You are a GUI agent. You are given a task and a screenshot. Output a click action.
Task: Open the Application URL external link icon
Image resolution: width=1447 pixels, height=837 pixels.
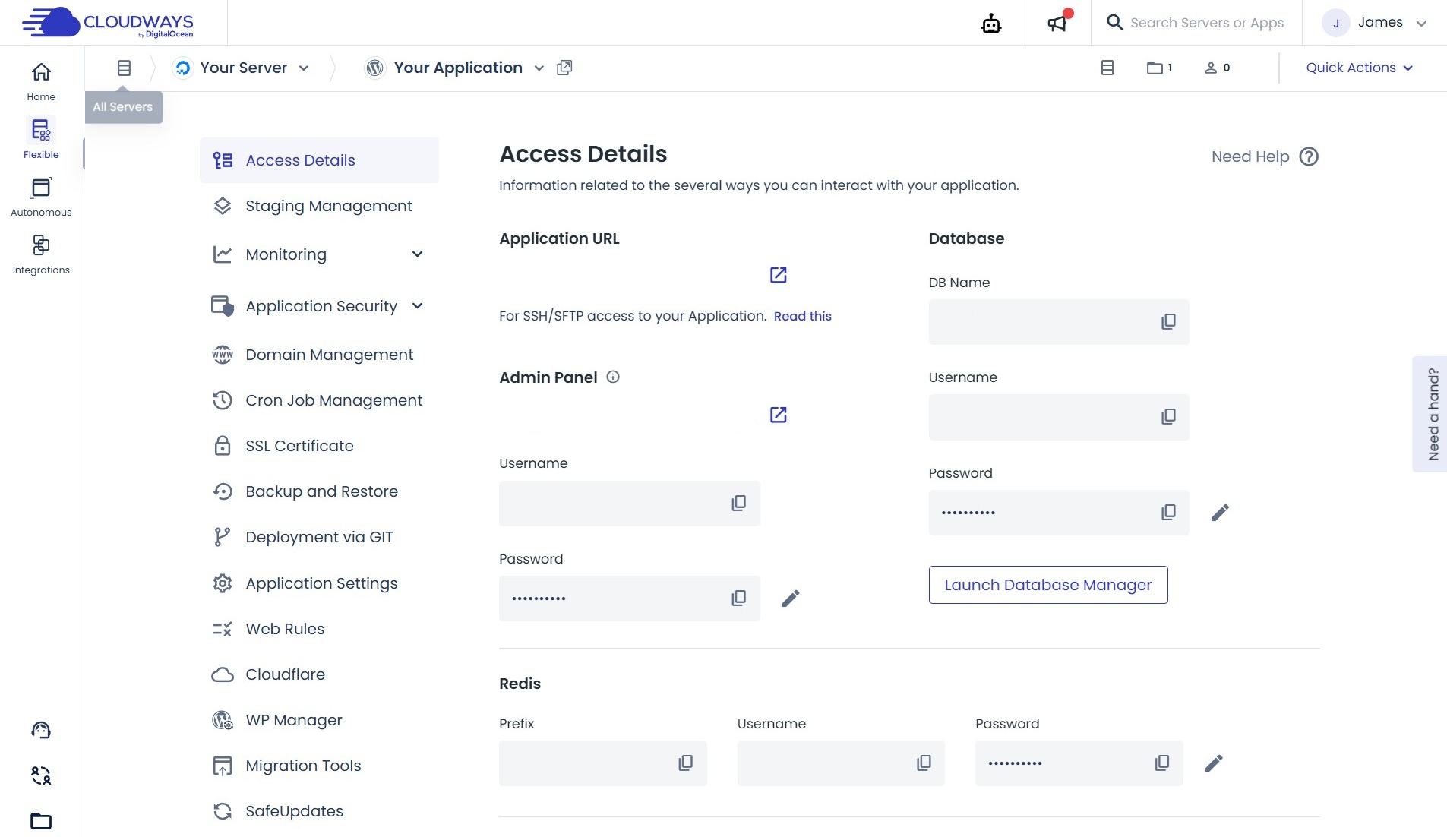click(778, 275)
